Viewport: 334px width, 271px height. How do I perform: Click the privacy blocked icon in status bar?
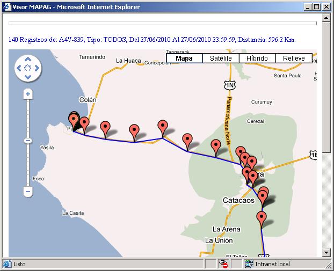pyautogui.click(x=224, y=264)
